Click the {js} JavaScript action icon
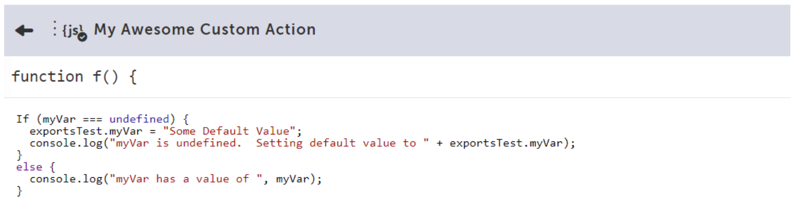 74,31
